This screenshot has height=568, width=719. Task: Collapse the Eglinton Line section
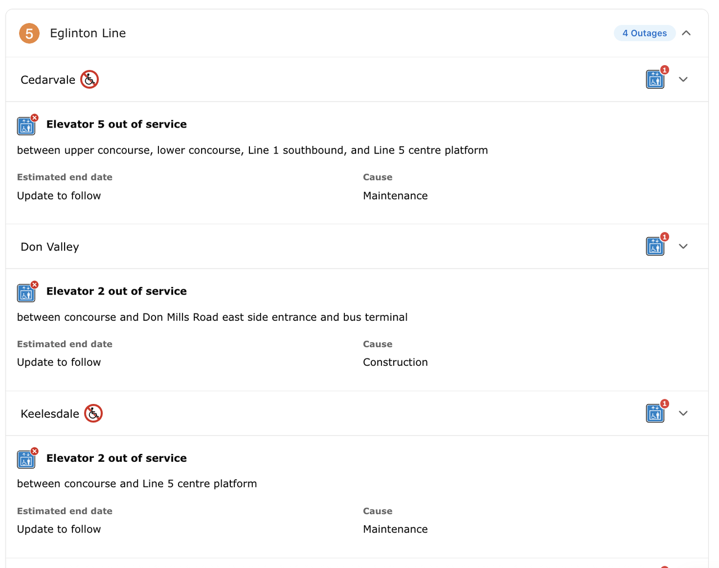click(x=686, y=33)
